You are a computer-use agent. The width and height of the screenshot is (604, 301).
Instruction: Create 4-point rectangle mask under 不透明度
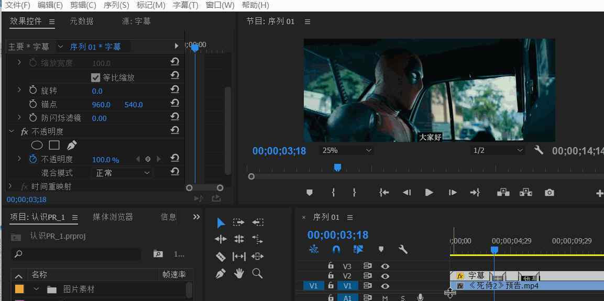pos(54,145)
